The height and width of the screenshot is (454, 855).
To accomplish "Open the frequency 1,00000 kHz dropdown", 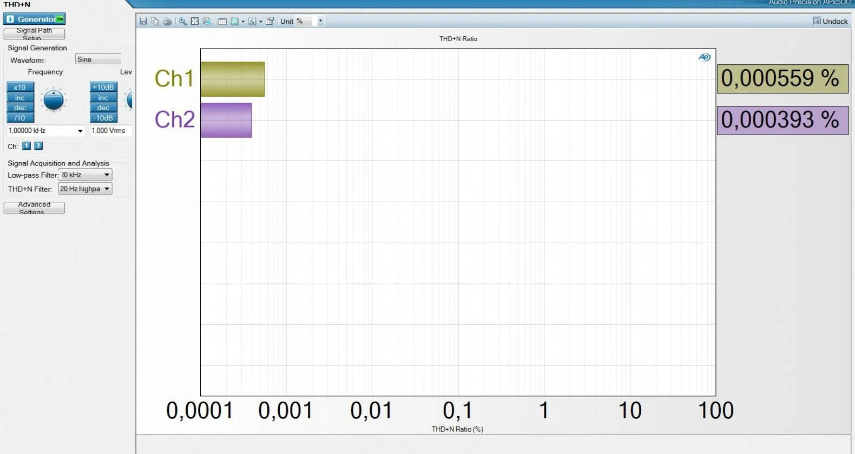I will [x=80, y=131].
